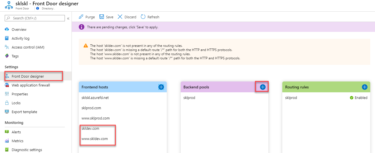Add a frontend host using plus icon
Screen dimensions: 375x153
(x=161, y=87)
